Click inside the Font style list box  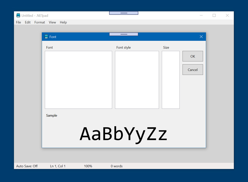click(x=137, y=80)
